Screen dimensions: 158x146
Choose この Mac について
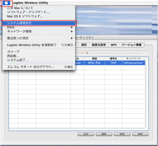39,8
